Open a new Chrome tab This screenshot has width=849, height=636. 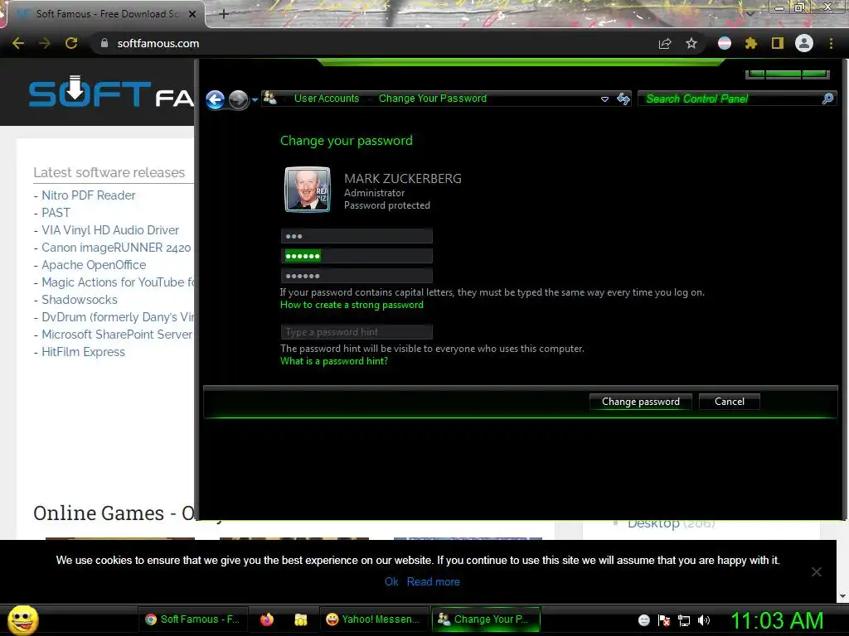[x=224, y=14]
